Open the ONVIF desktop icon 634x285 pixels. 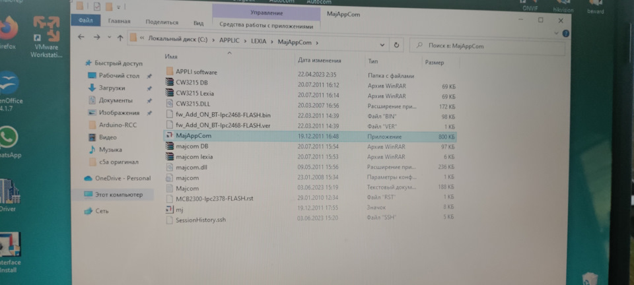pyautogui.click(x=529, y=6)
